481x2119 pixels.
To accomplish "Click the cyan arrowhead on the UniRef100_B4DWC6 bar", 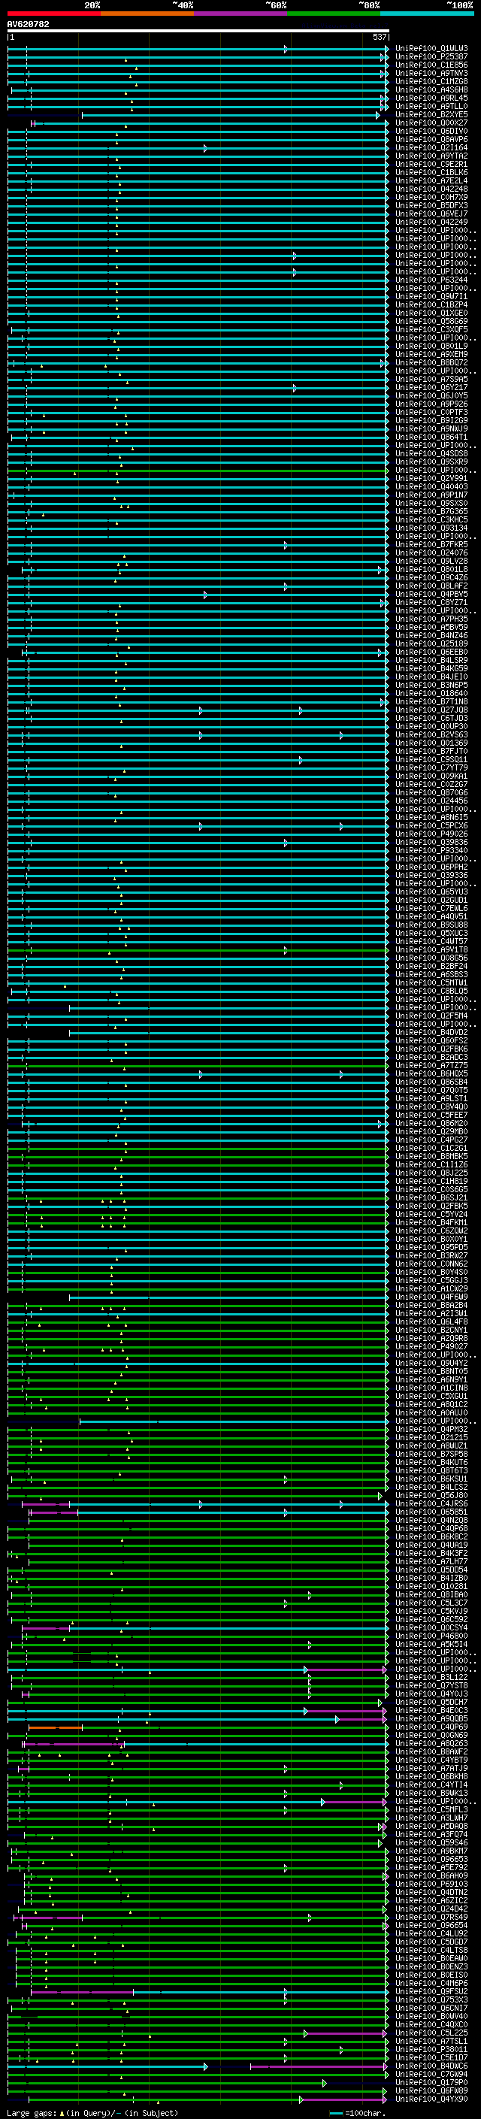I will [x=206, y=2066].
